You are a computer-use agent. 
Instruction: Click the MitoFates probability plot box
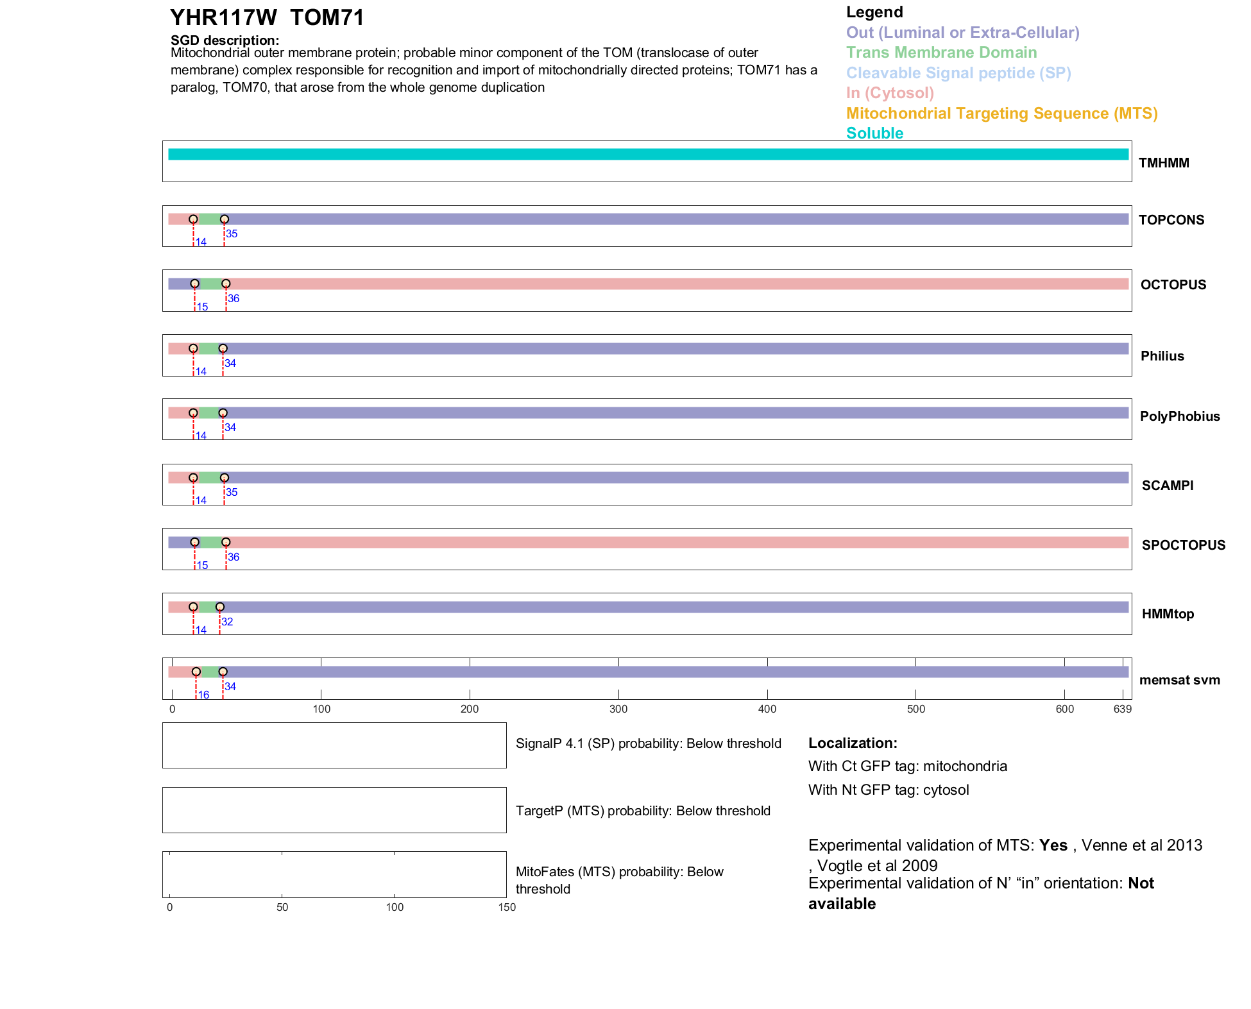[334, 874]
